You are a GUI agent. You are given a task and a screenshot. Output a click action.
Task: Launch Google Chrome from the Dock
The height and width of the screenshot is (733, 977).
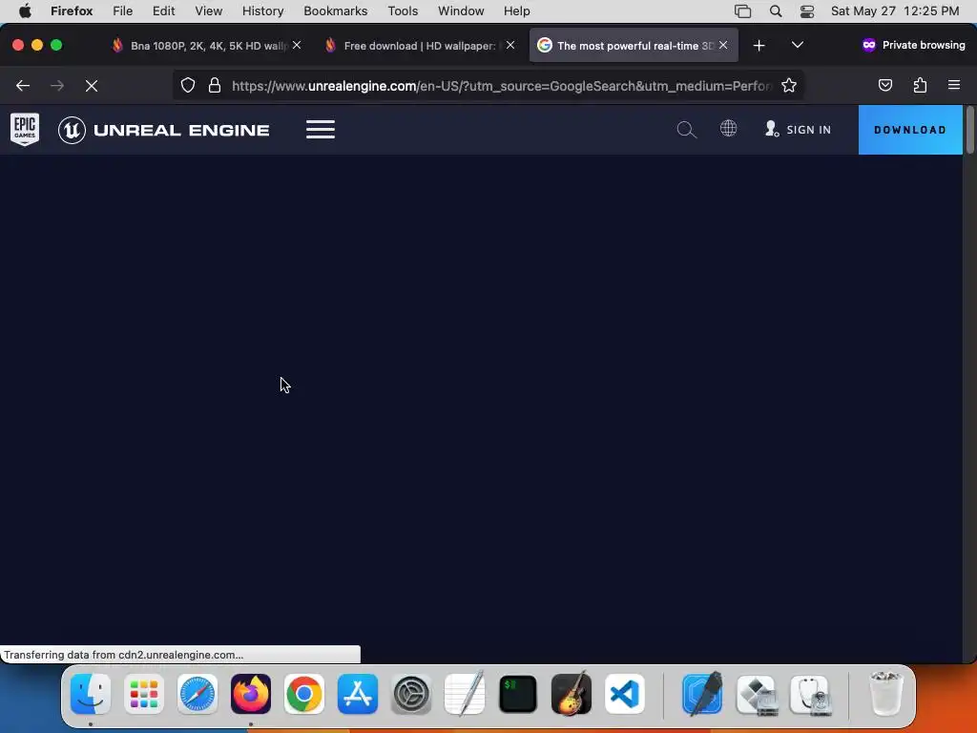tap(304, 694)
